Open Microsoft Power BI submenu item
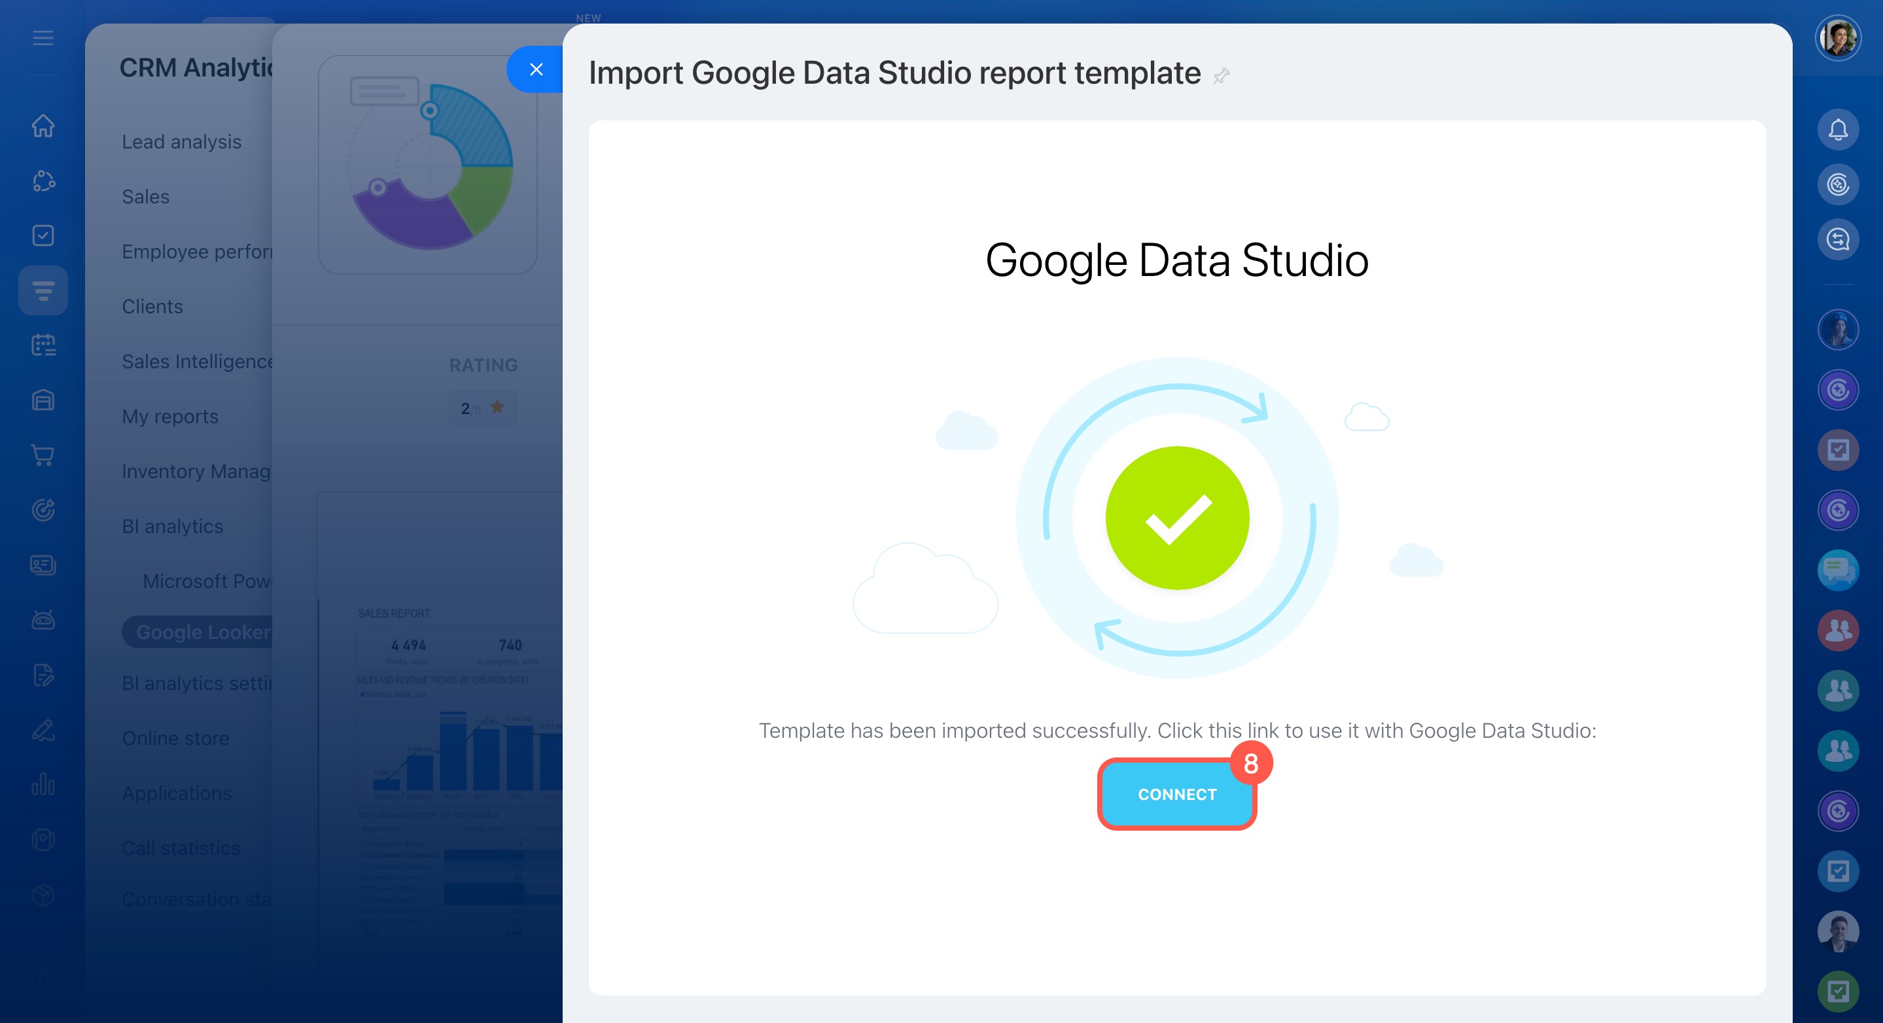Viewport: 1883px width, 1023px height. click(207, 581)
